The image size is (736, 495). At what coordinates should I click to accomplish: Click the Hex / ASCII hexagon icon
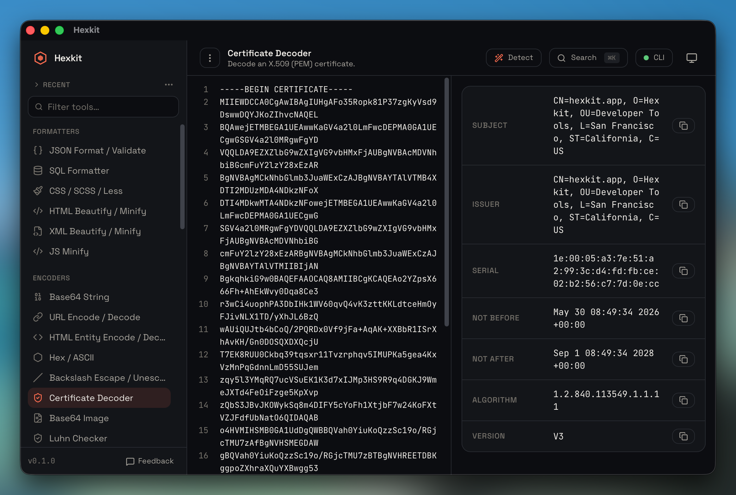(x=38, y=357)
